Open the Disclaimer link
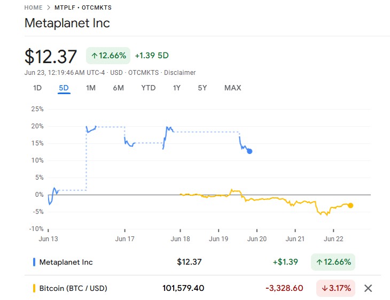 tap(180, 72)
